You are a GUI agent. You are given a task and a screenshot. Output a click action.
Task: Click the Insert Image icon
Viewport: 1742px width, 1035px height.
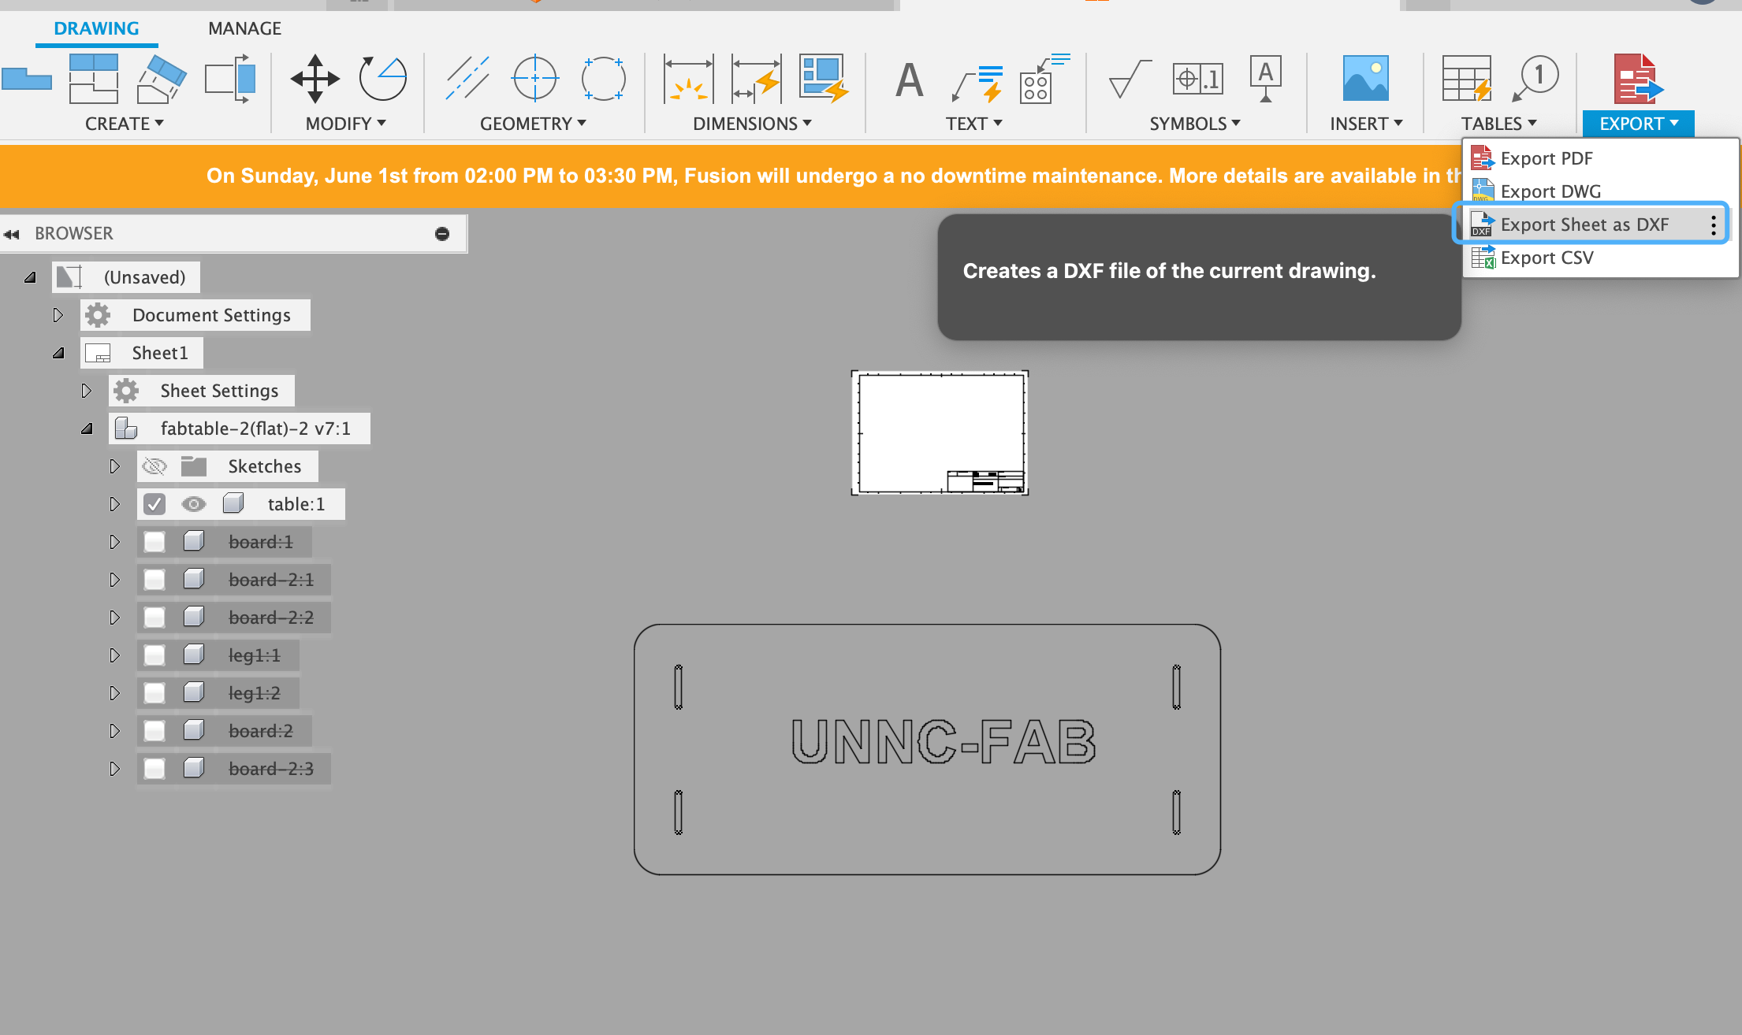tap(1365, 78)
